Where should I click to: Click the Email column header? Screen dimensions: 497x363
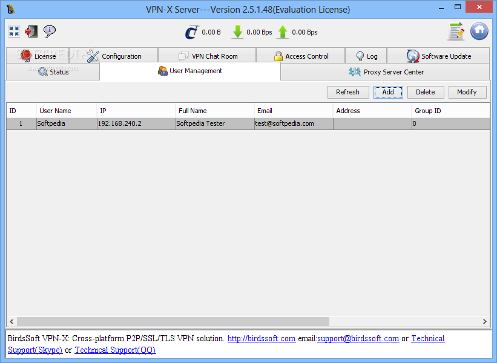(x=294, y=111)
